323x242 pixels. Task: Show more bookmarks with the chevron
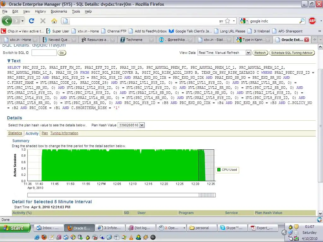click(x=320, y=31)
